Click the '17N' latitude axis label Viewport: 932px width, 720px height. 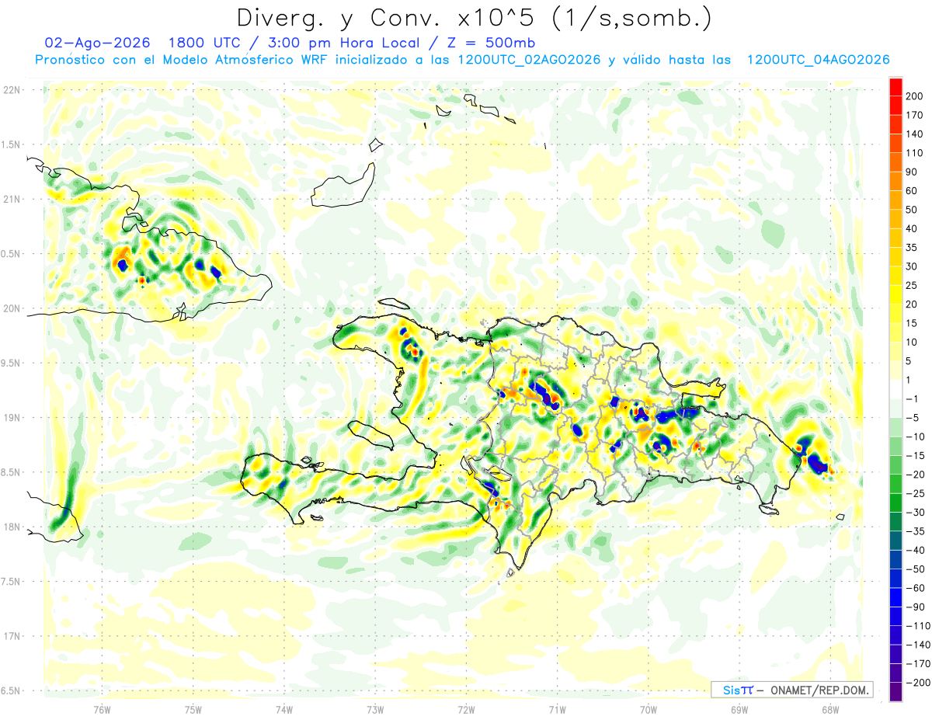[12, 637]
